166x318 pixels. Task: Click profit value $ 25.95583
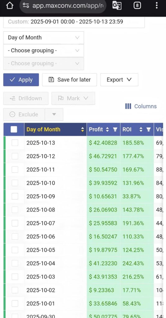(x=103, y=223)
